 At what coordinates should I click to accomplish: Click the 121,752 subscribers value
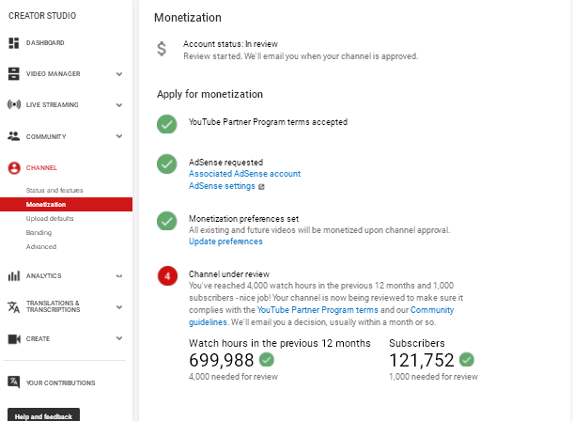(422, 360)
